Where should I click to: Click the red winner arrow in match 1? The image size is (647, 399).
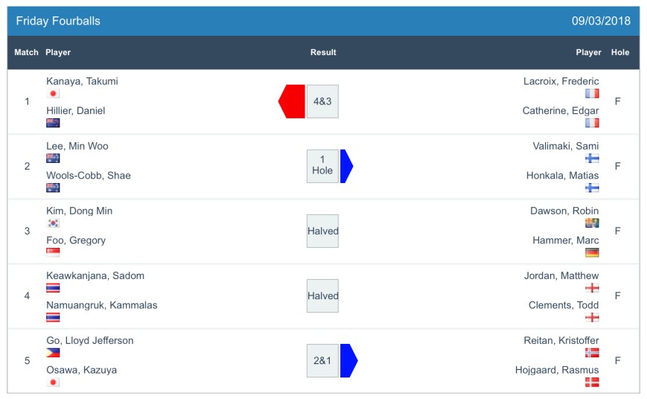(x=292, y=101)
